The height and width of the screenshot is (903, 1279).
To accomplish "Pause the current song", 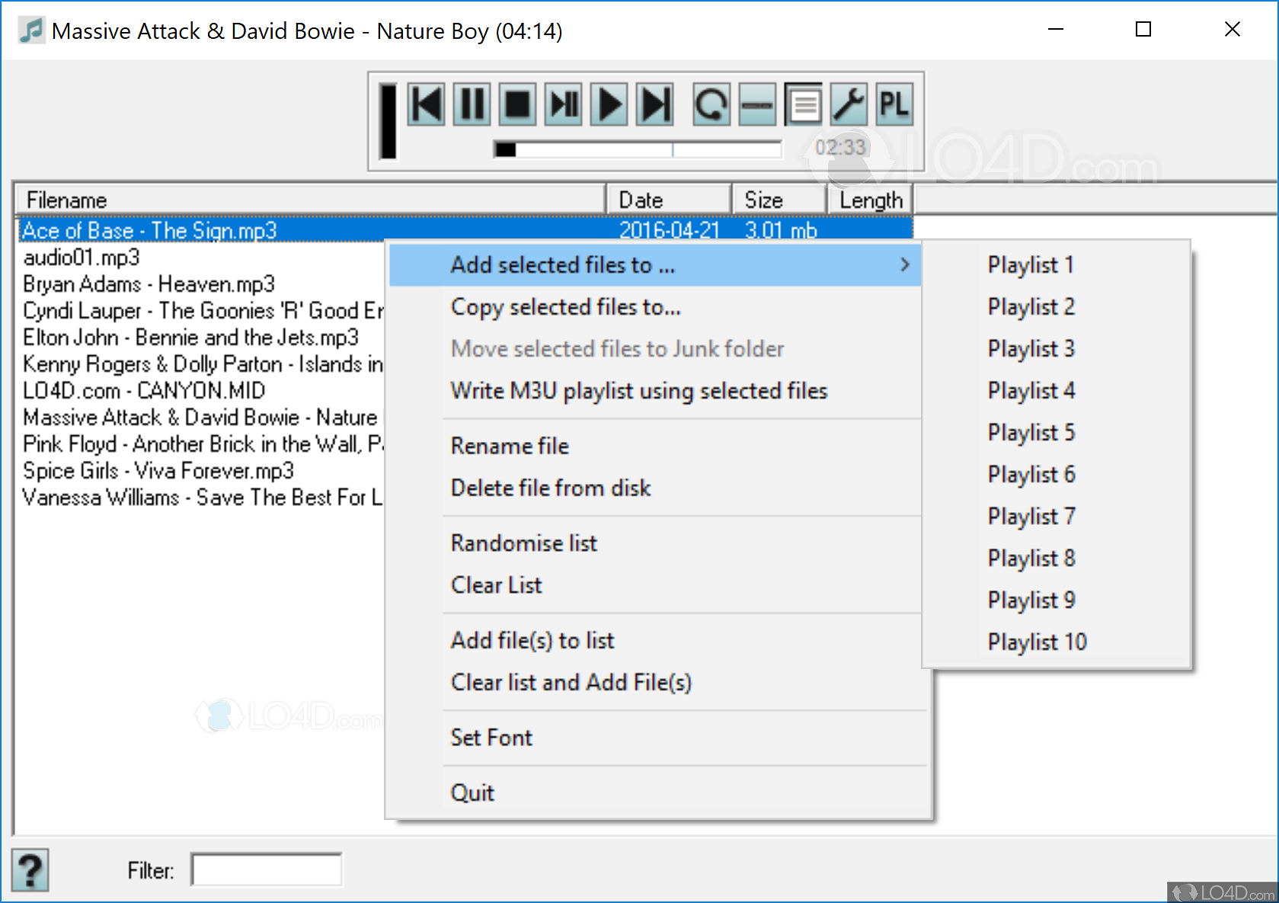I will pos(472,104).
